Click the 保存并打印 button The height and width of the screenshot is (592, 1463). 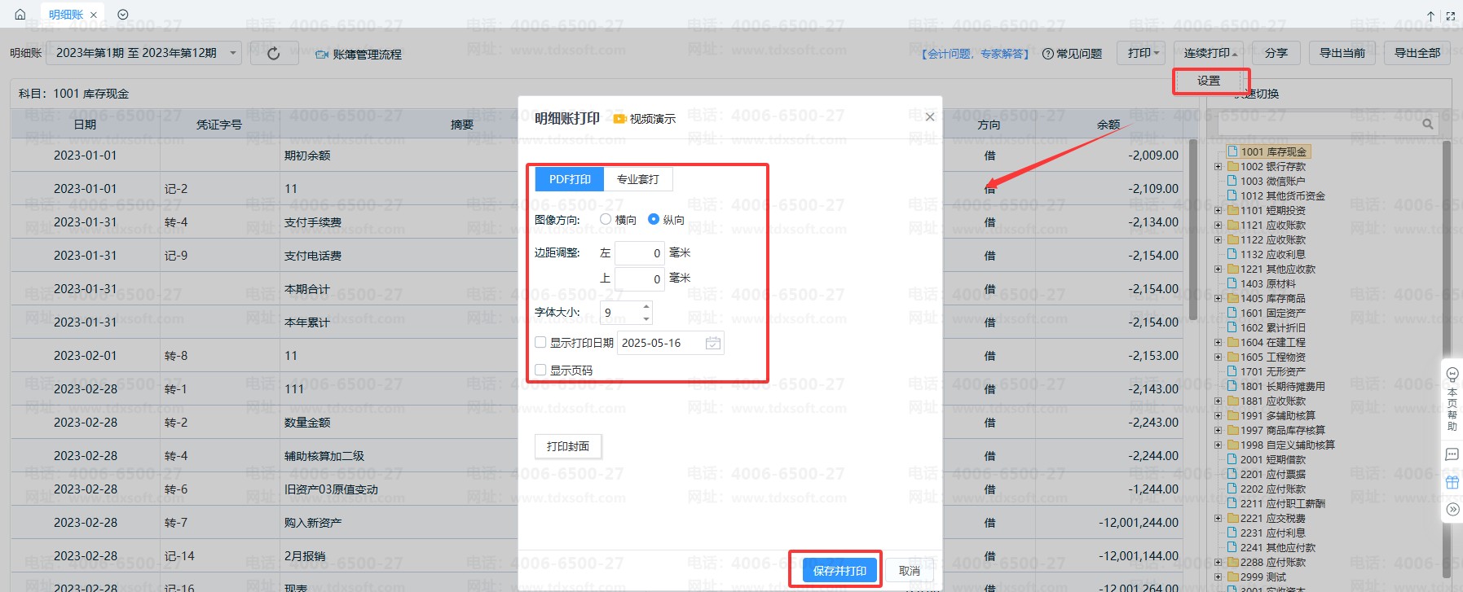(839, 571)
